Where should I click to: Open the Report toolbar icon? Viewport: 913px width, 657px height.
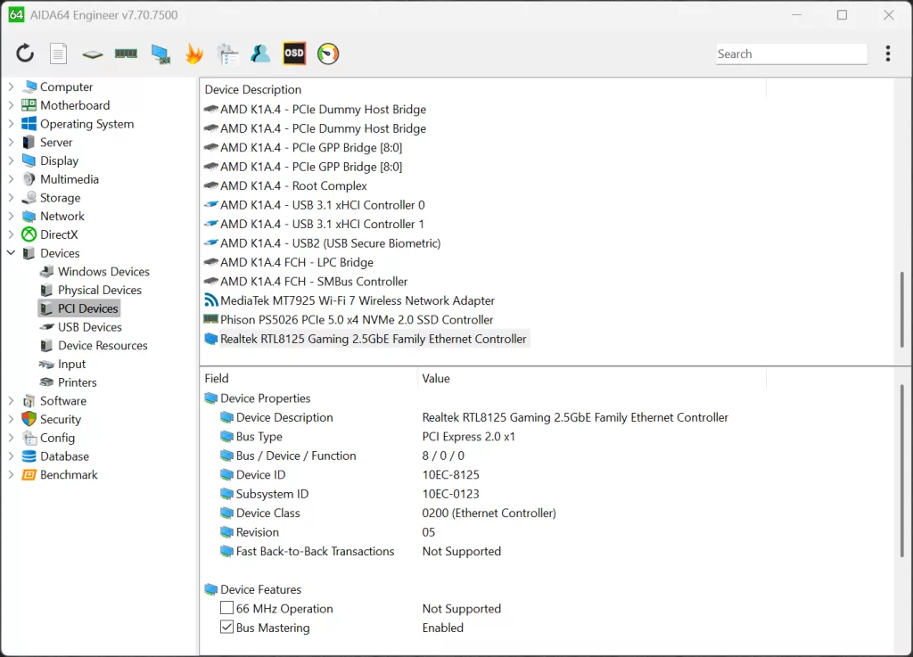[58, 53]
